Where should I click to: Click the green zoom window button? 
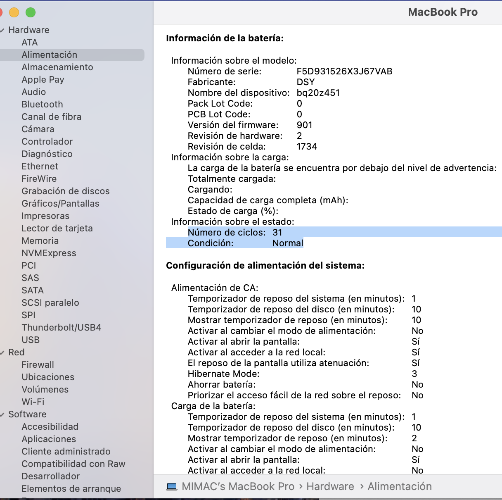click(x=31, y=12)
